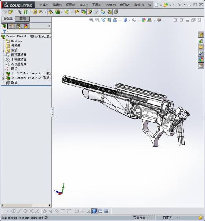The height and width of the screenshot is (221, 205).
Task: Click the rebuild status icon in status bar
Action: [200, 218]
